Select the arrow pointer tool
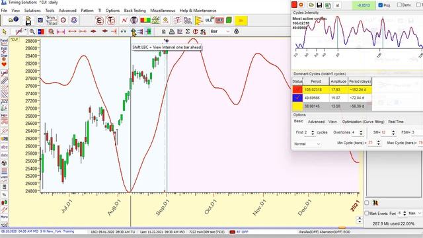The height and width of the screenshot is (238, 423). (x=5, y=32)
